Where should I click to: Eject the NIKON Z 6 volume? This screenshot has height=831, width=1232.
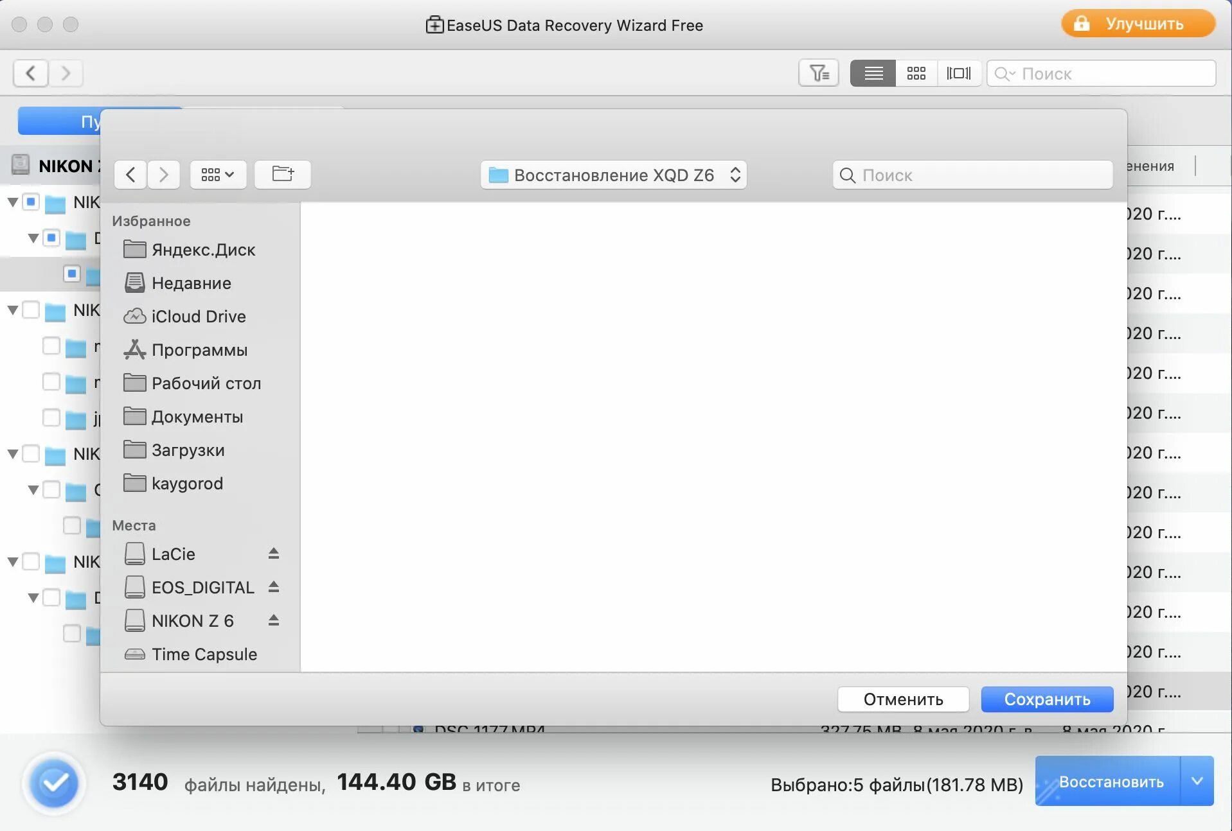point(274,620)
